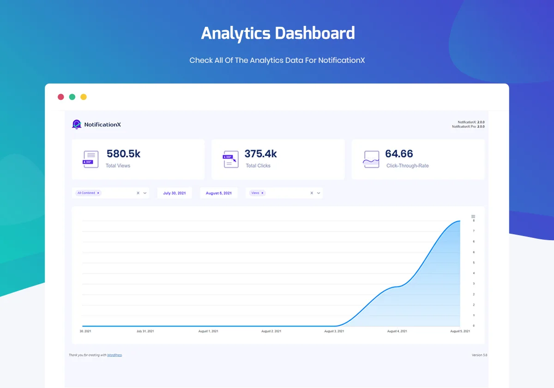554x388 pixels.
Task: Click the July 31, 2021 axis label
Action: tap(145, 331)
